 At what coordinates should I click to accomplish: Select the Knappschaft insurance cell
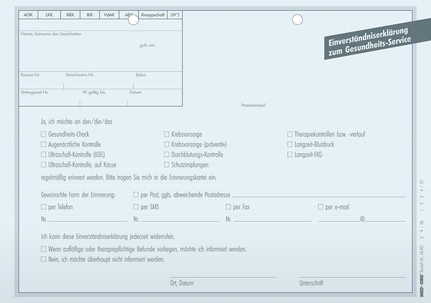(x=153, y=15)
